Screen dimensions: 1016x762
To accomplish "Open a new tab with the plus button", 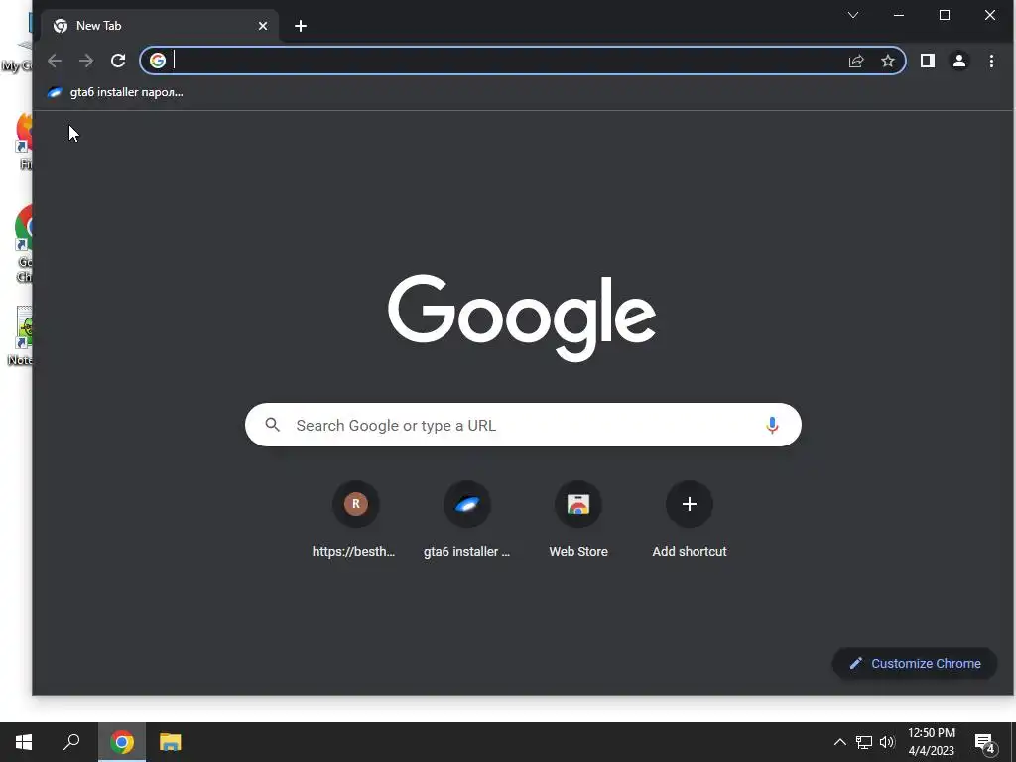I will pos(300,26).
